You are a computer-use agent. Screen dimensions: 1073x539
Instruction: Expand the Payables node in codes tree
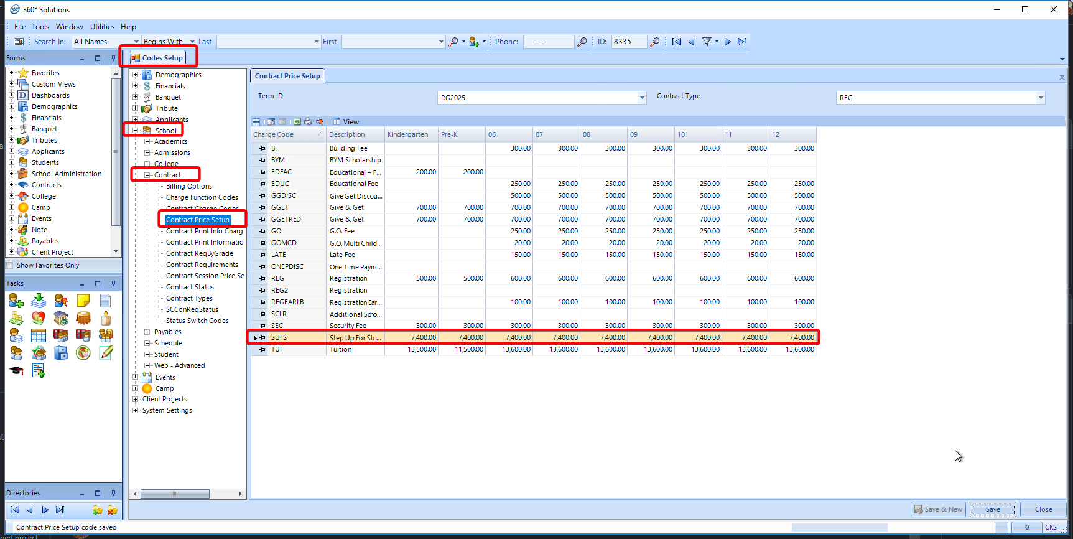click(x=147, y=332)
